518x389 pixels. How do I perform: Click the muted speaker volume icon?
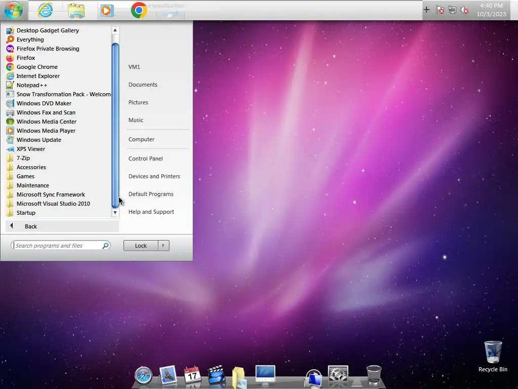(464, 10)
